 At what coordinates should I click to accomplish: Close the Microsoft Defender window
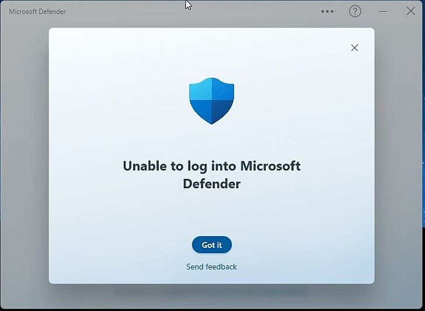(410, 11)
